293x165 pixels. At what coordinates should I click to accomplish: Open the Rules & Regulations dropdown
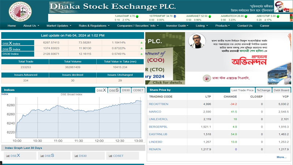point(94,26)
